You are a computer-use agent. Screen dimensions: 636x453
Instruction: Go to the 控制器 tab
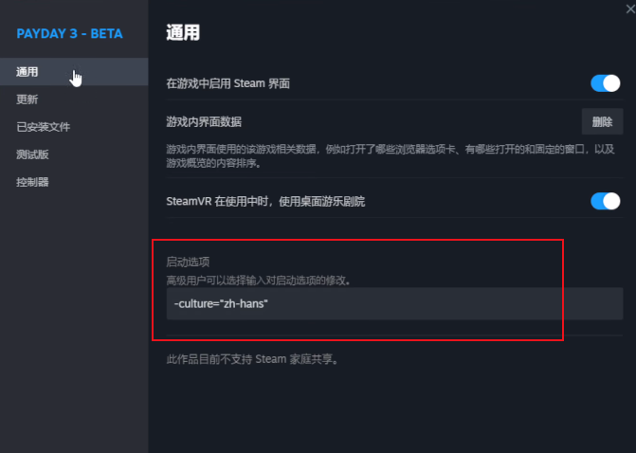pos(32,182)
